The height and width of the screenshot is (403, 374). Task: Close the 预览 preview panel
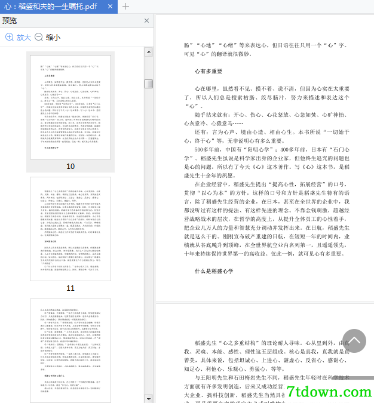pyautogui.click(x=146, y=20)
